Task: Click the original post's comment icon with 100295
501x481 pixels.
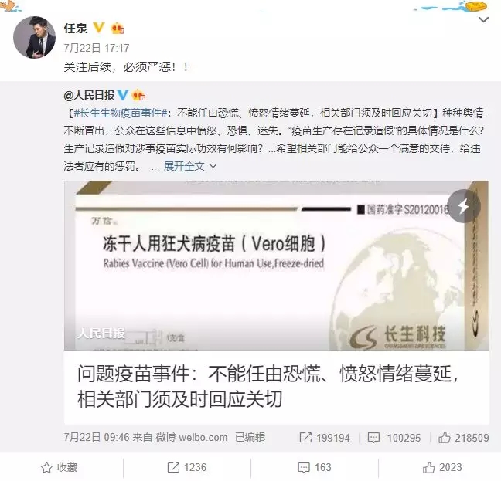Action: click(x=394, y=437)
